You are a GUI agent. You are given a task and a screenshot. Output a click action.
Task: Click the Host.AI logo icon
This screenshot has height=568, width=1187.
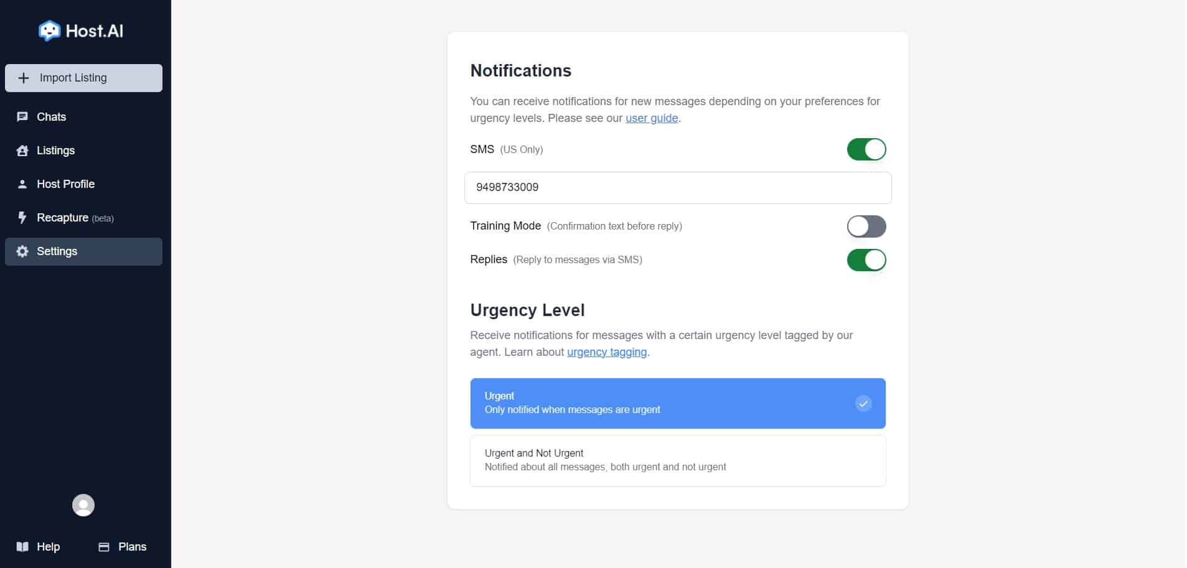pos(49,30)
